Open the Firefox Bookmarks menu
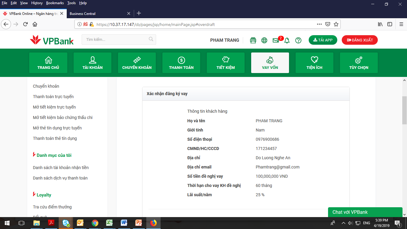 (x=55, y=3)
